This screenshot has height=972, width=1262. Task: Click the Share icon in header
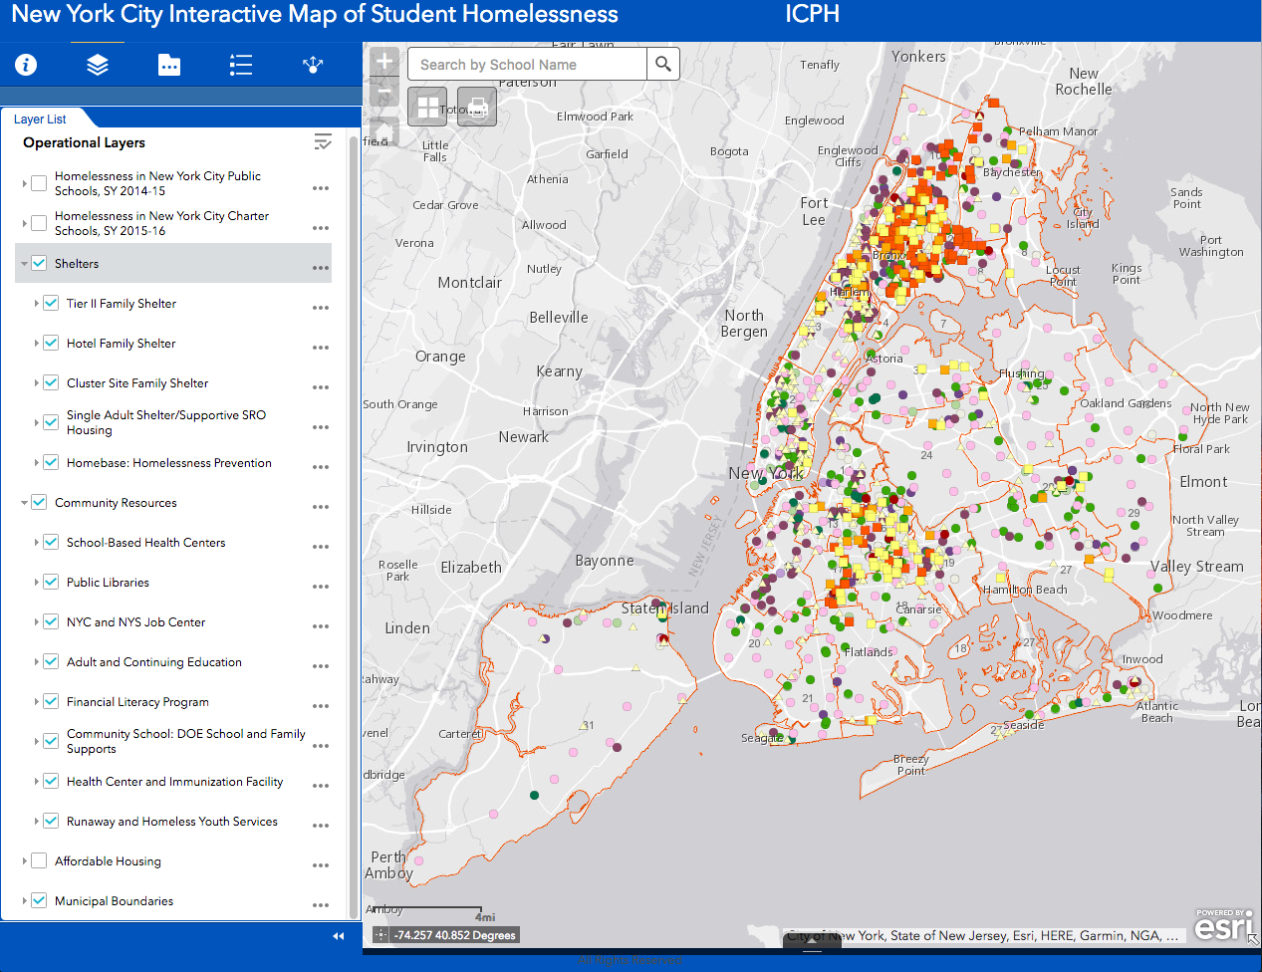pos(313,65)
